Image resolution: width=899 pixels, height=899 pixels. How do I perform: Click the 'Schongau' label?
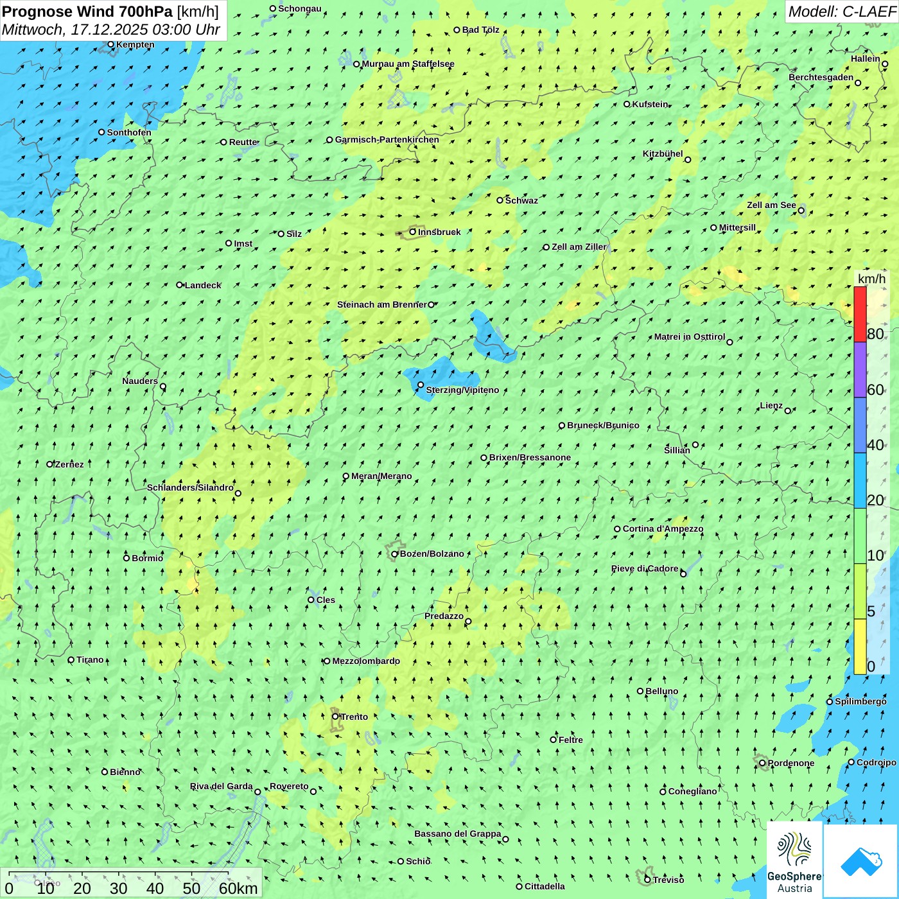(300, 8)
